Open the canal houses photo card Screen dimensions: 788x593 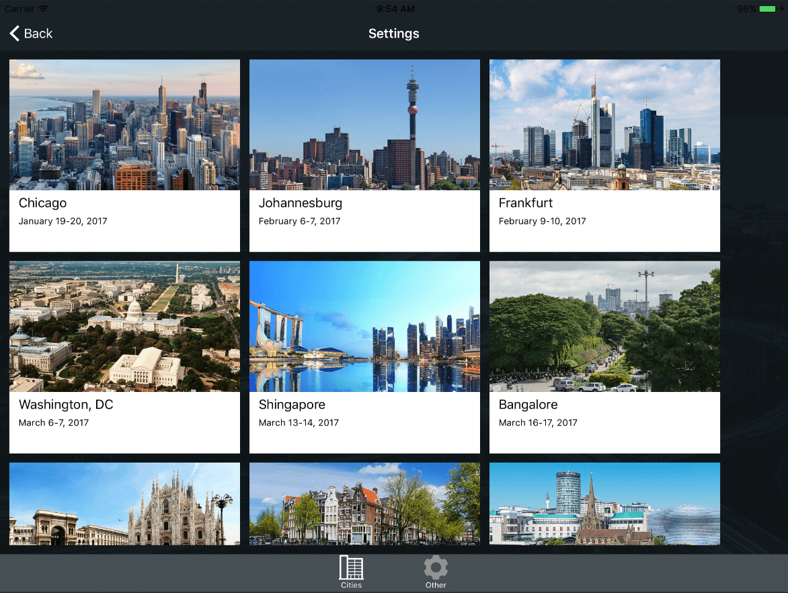pos(364,504)
